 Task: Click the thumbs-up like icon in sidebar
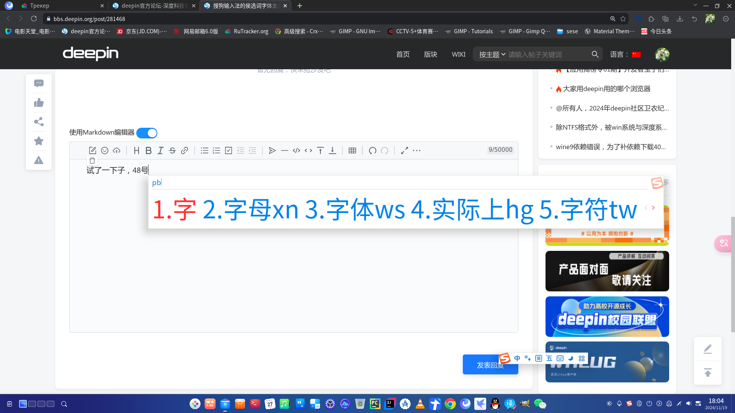(39, 102)
